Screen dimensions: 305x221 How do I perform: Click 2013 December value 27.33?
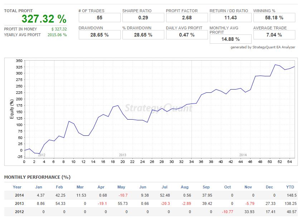[x=271, y=204]
